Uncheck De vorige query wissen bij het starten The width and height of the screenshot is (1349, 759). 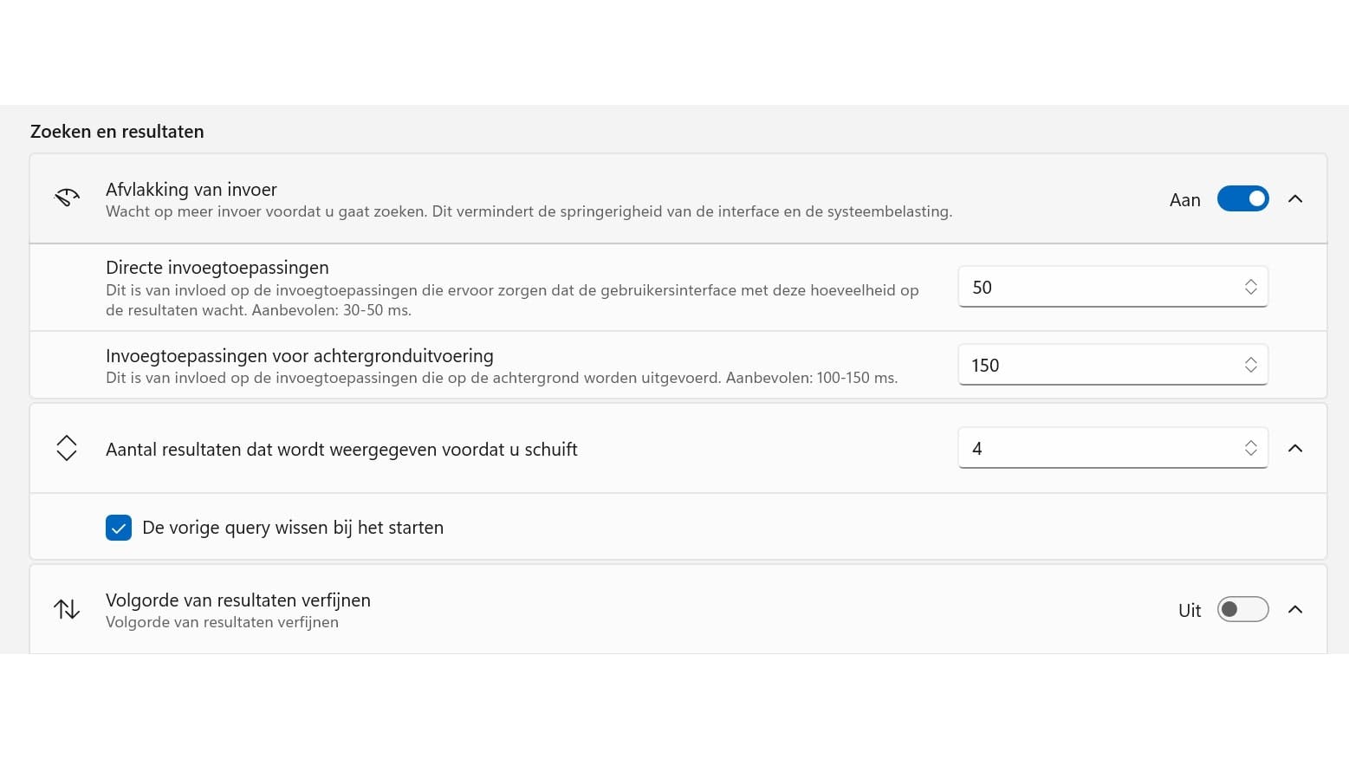coord(119,528)
